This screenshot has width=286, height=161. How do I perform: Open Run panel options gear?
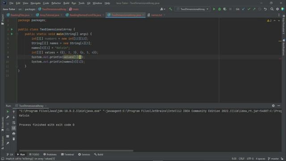[x=273, y=106]
